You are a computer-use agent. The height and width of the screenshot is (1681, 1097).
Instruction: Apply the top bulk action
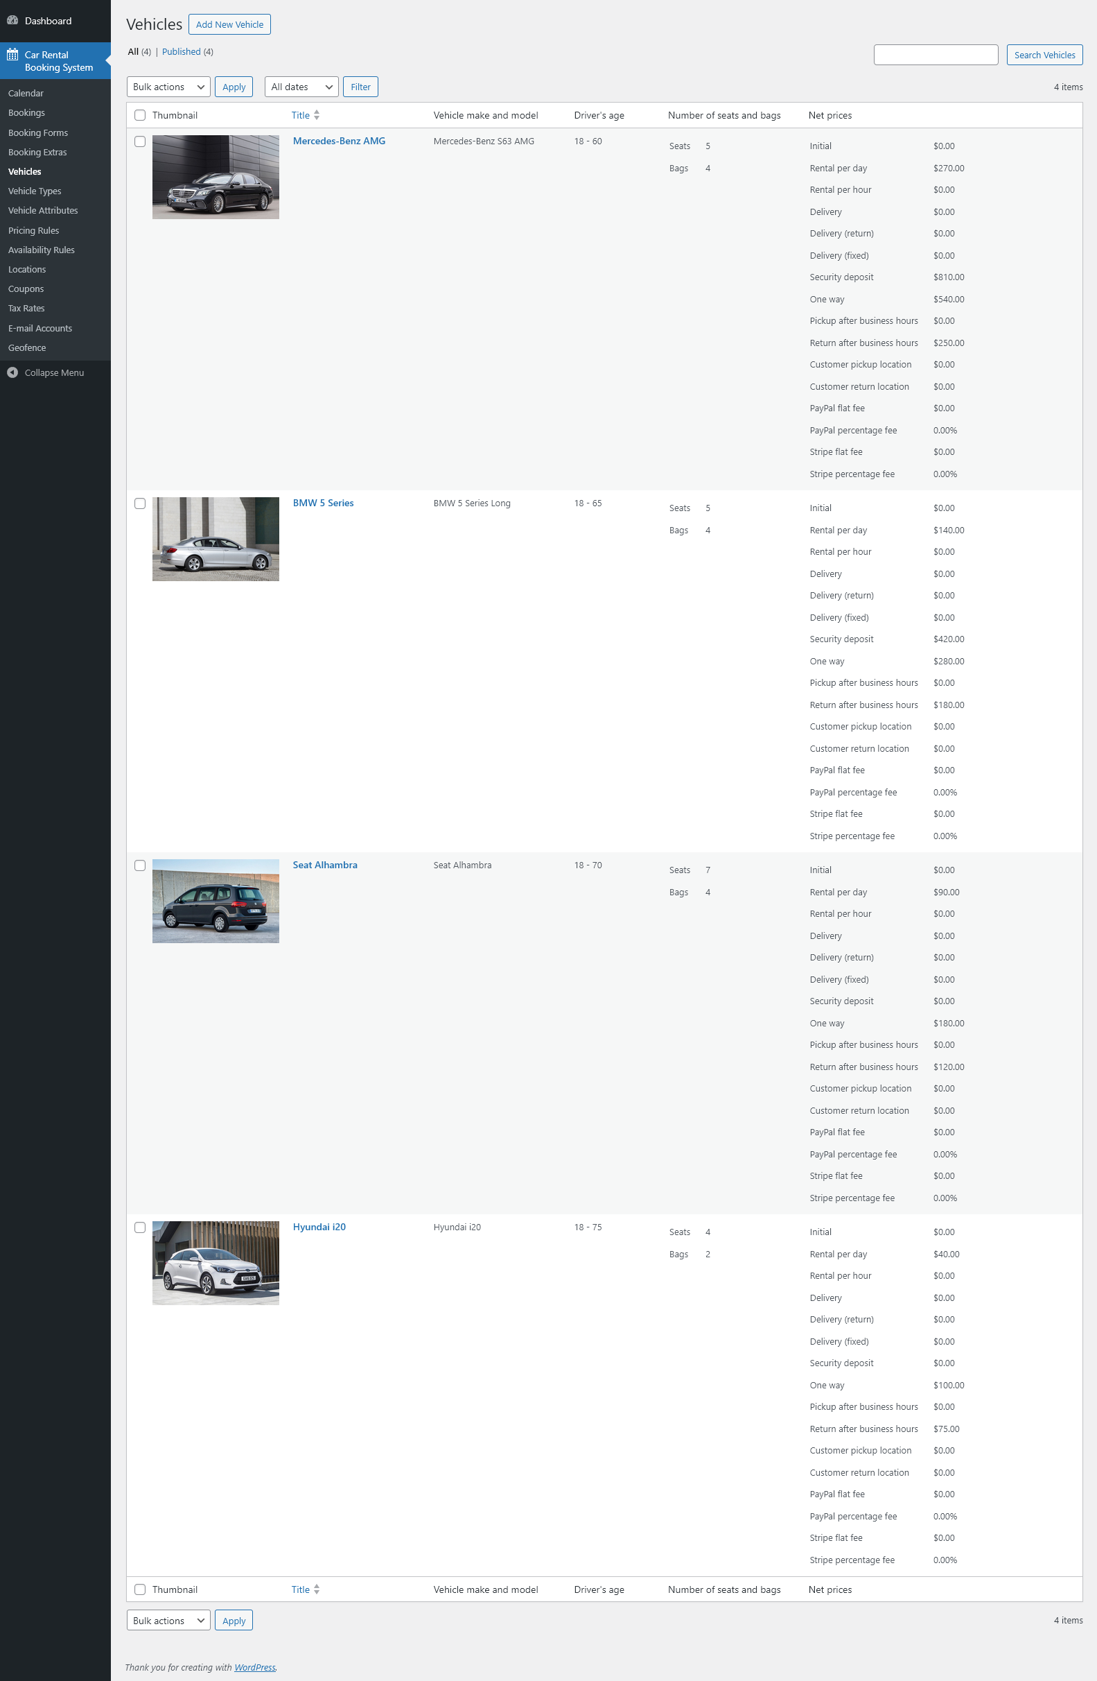(x=234, y=87)
